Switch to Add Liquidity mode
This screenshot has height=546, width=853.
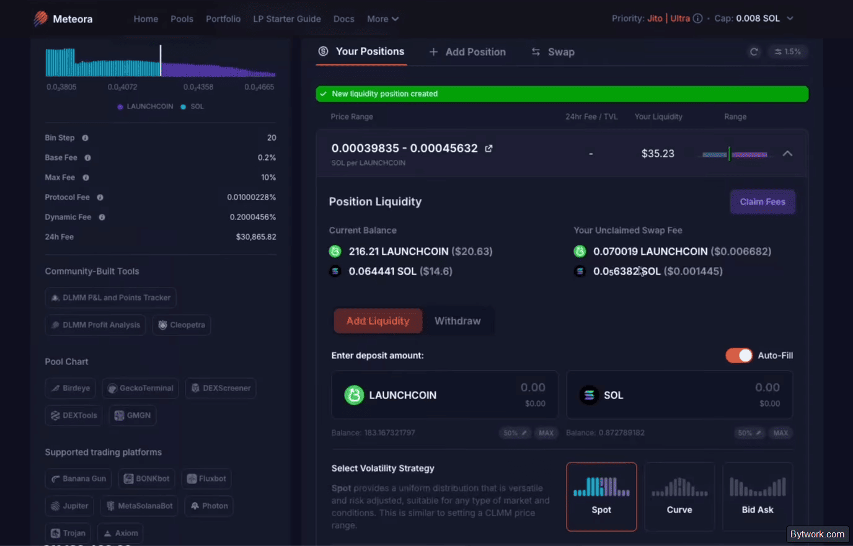click(x=378, y=321)
